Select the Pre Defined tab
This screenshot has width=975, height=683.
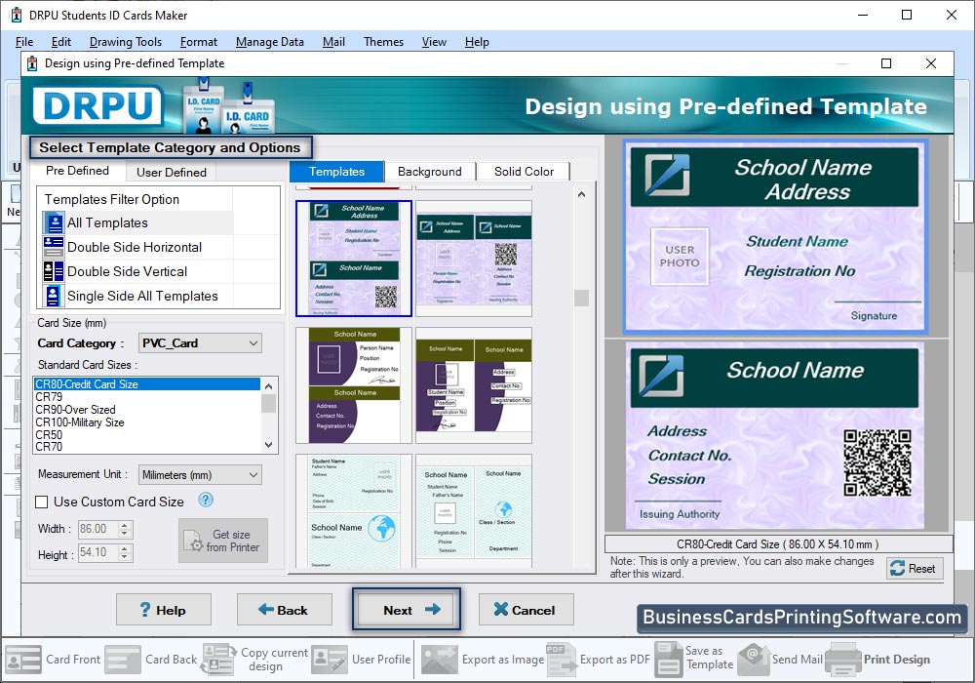coord(77,171)
